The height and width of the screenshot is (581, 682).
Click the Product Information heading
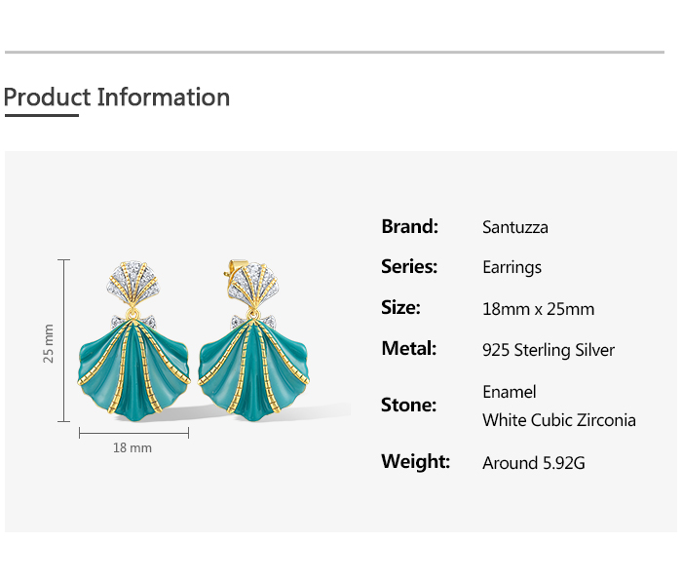(117, 97)
